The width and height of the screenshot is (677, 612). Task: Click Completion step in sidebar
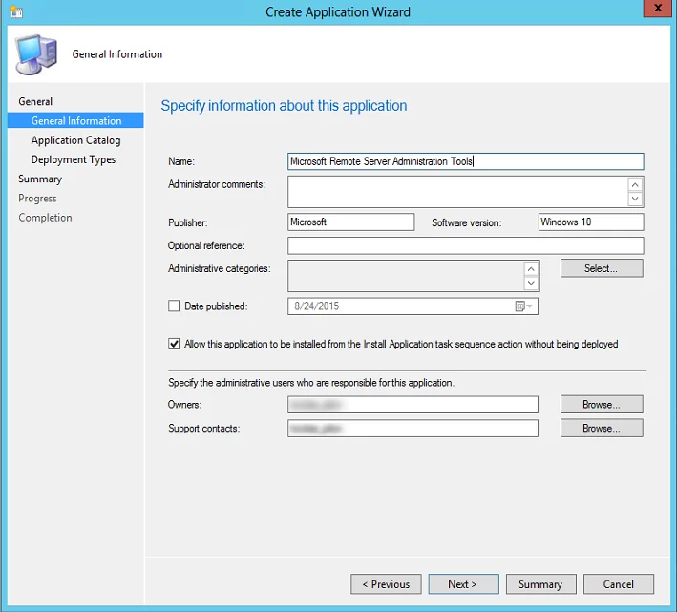[x=45, y=218]
